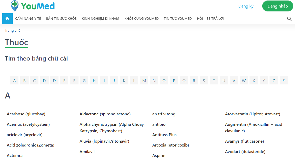Image resolution: width=295 pixels, height=159 pixels.
Task: Select letter I in alphabet filter
Action: click(x=104, y=81)
